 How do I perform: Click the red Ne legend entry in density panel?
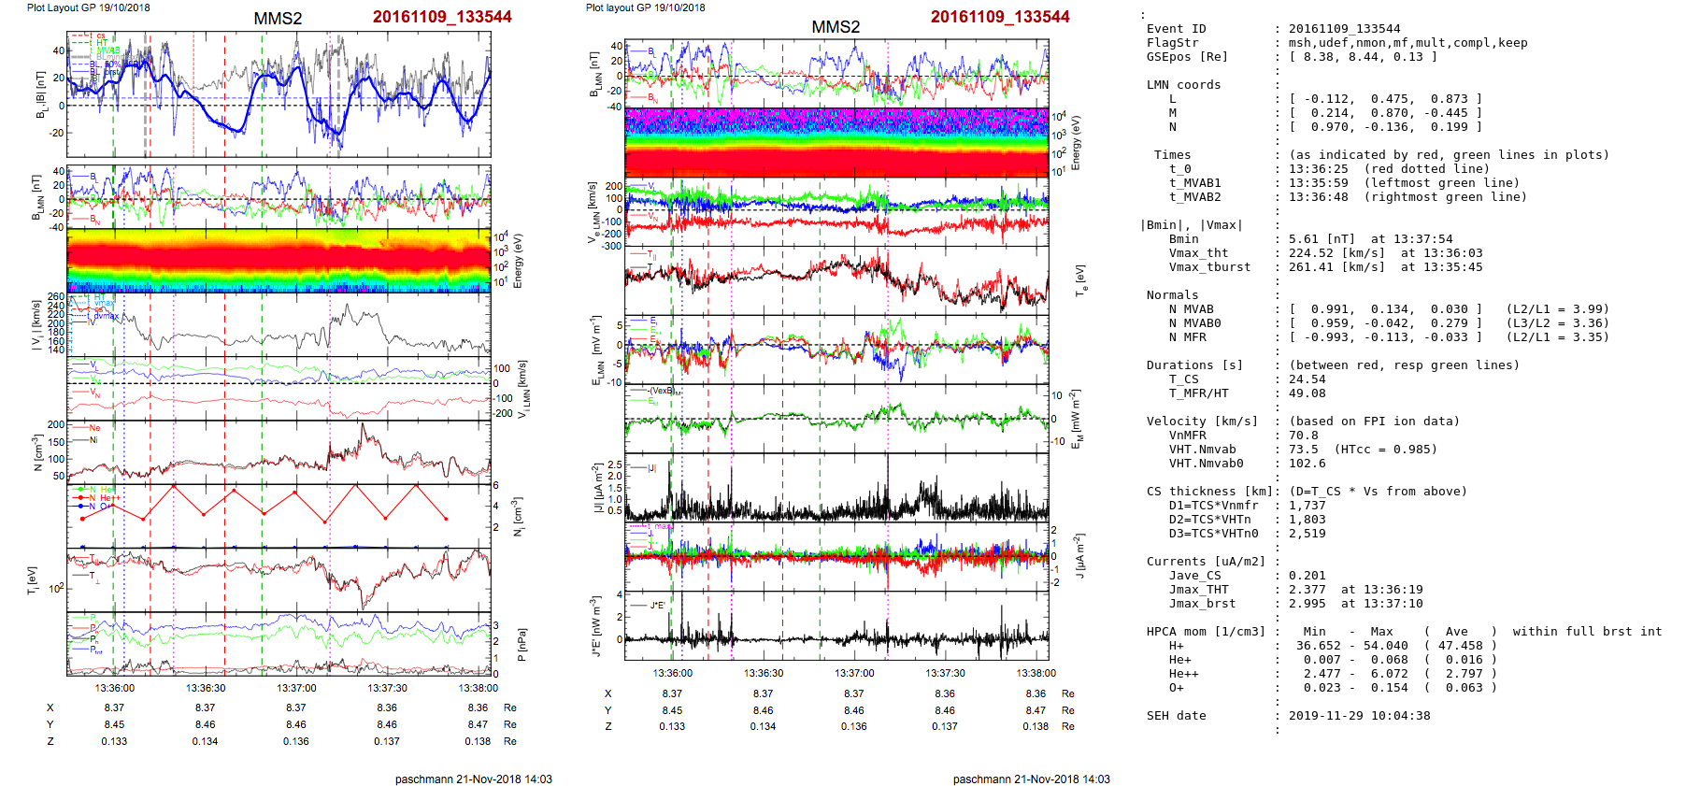(94, 428)
